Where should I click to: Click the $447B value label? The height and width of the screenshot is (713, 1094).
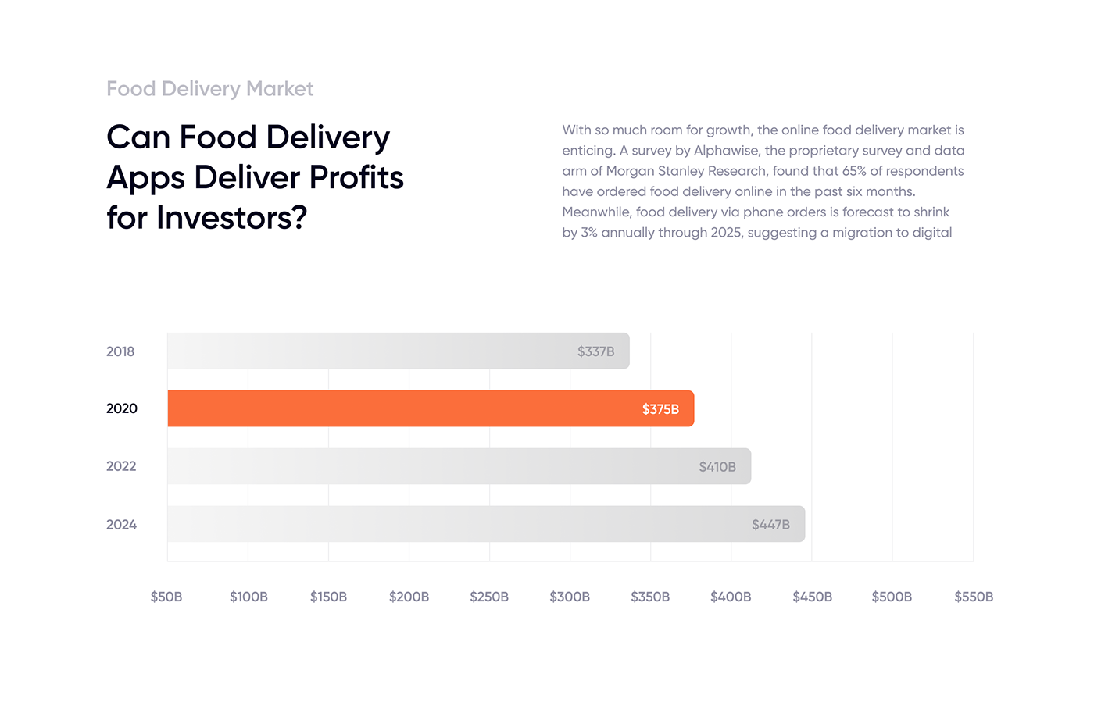tap(770, 525)
